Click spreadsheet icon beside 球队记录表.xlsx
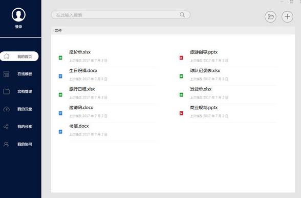The image size is (301, 198). coord(181,76)
